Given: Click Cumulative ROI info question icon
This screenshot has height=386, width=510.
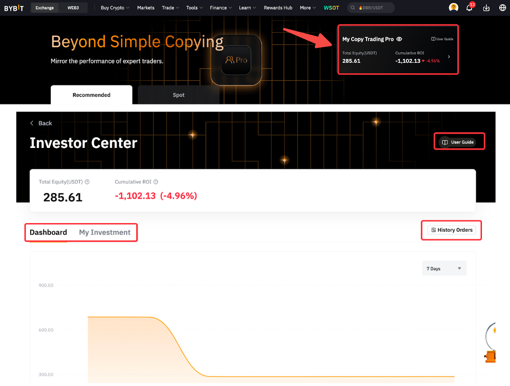Looking at the screenshot, I should (x=156, y=182).
